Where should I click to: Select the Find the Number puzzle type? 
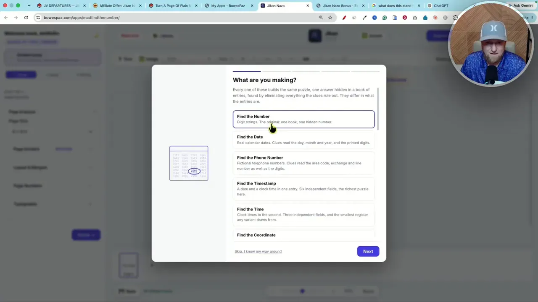tap(303, 119)
